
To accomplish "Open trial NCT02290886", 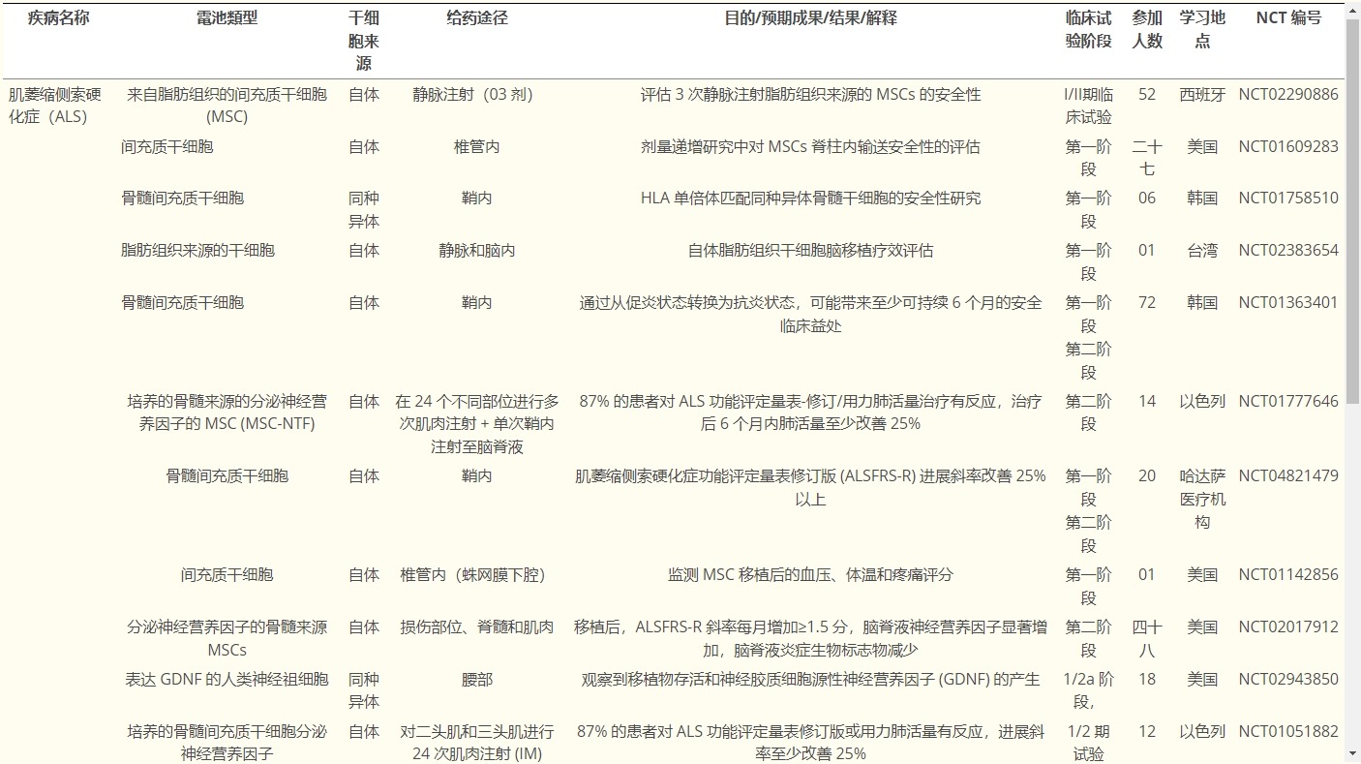I will 1287,94.
